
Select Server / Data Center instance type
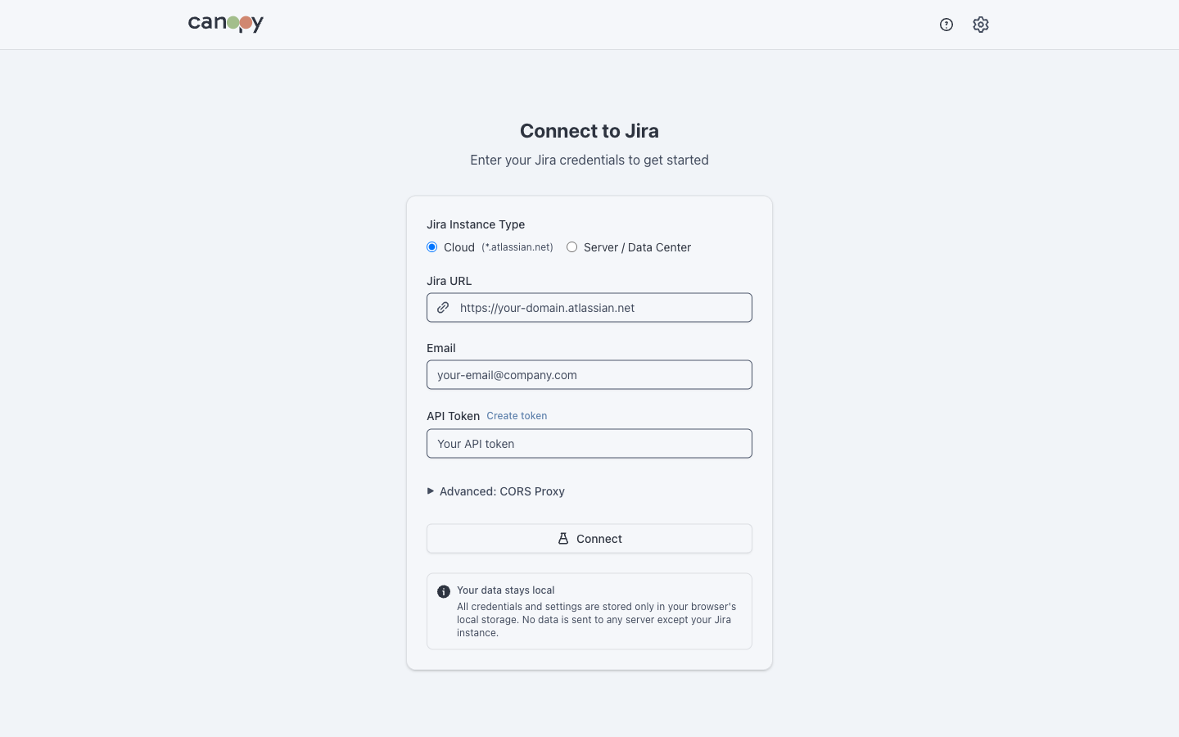click(571, 246)
